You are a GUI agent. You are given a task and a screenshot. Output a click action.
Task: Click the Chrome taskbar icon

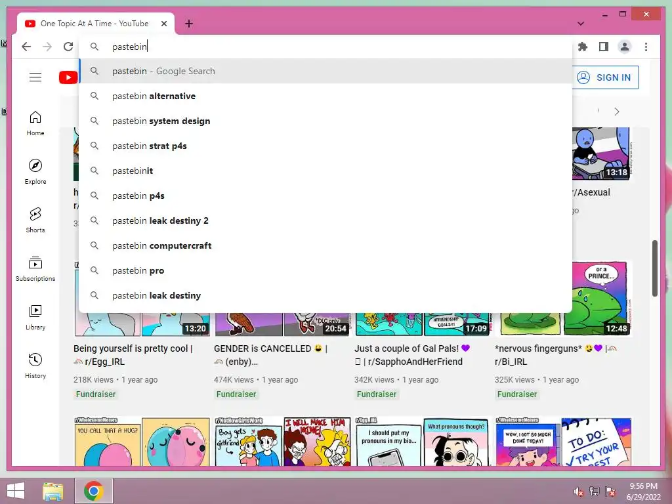94,491
